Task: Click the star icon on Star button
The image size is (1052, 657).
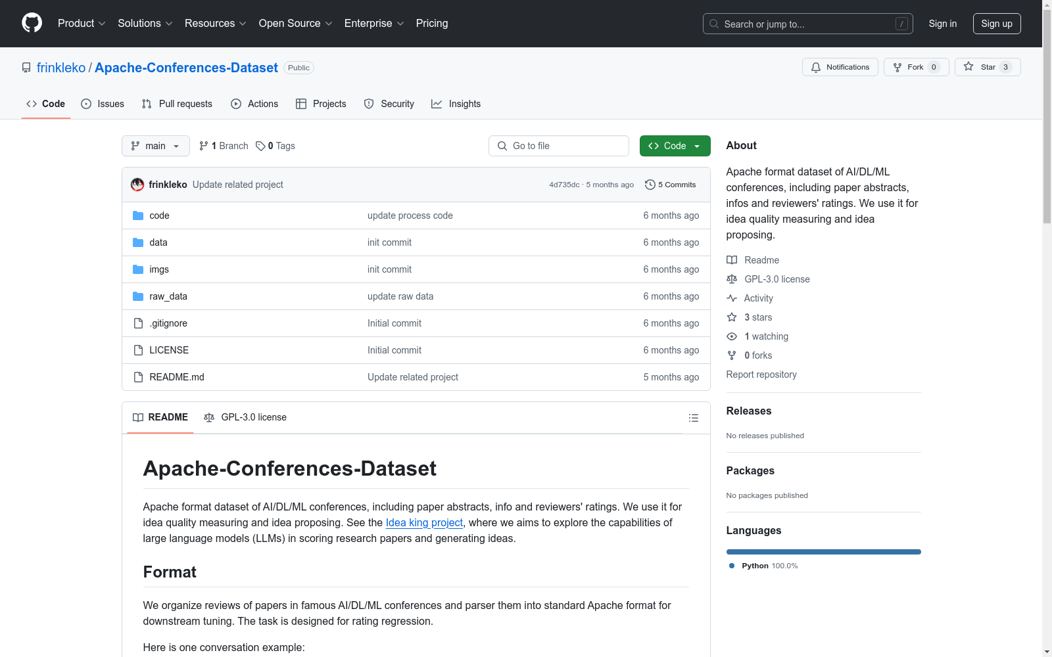Action: coord(968,66)
